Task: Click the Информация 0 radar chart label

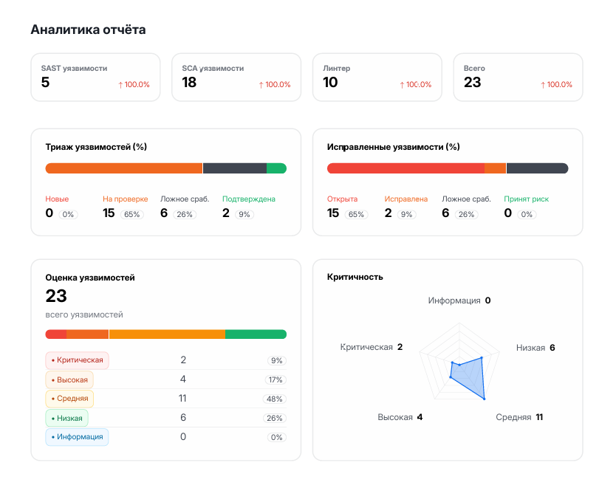Action: (x=459, y=300)
